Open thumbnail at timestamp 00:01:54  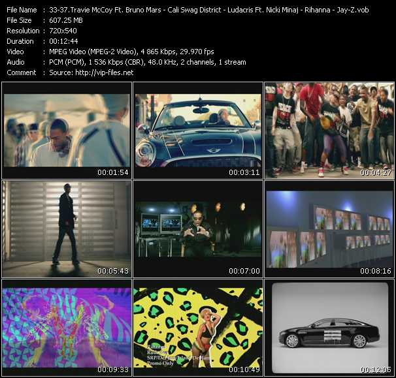point(67,131)
